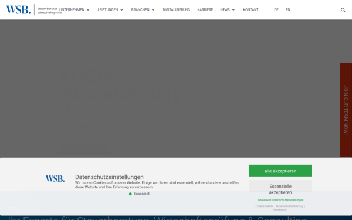Open the Unternehmen menu item
Screen dimensions: 352x220
[x=72, y=9]
